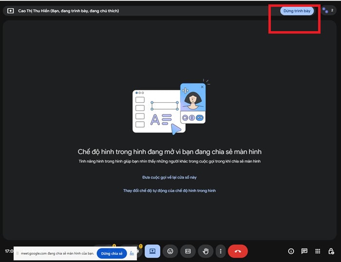Click the 'Dừng trình bày' button
Viewport: 341px width, 262px height.
point(297,11)
